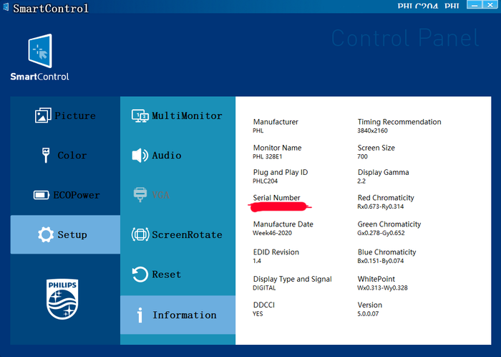Click the Gx0.278-Gy0.652 green chromaticity value
The height and width of the screenshot is (357, 501).
pyautogui.click(x=381, y=233)
